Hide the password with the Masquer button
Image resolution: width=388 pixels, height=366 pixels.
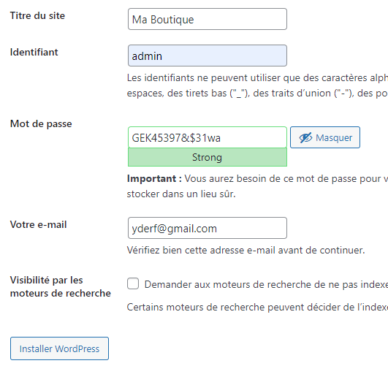tap(325, 137)
